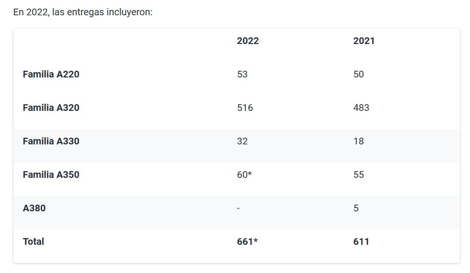Select the Familia A220 row label
Image resolution: width=470 pixels, height=273 pixels.
pyautogui.click(x=51, y=74)
